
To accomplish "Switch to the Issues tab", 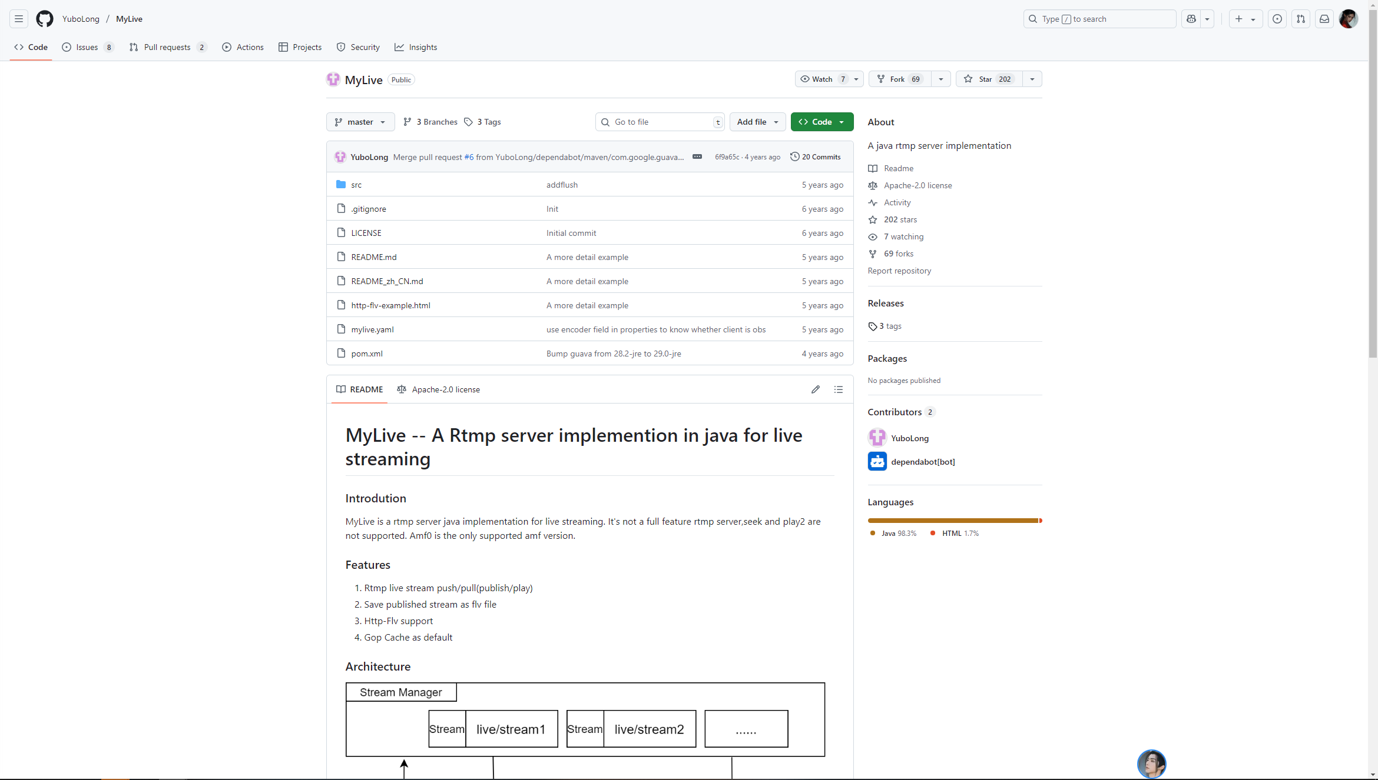I will [88, 47].
